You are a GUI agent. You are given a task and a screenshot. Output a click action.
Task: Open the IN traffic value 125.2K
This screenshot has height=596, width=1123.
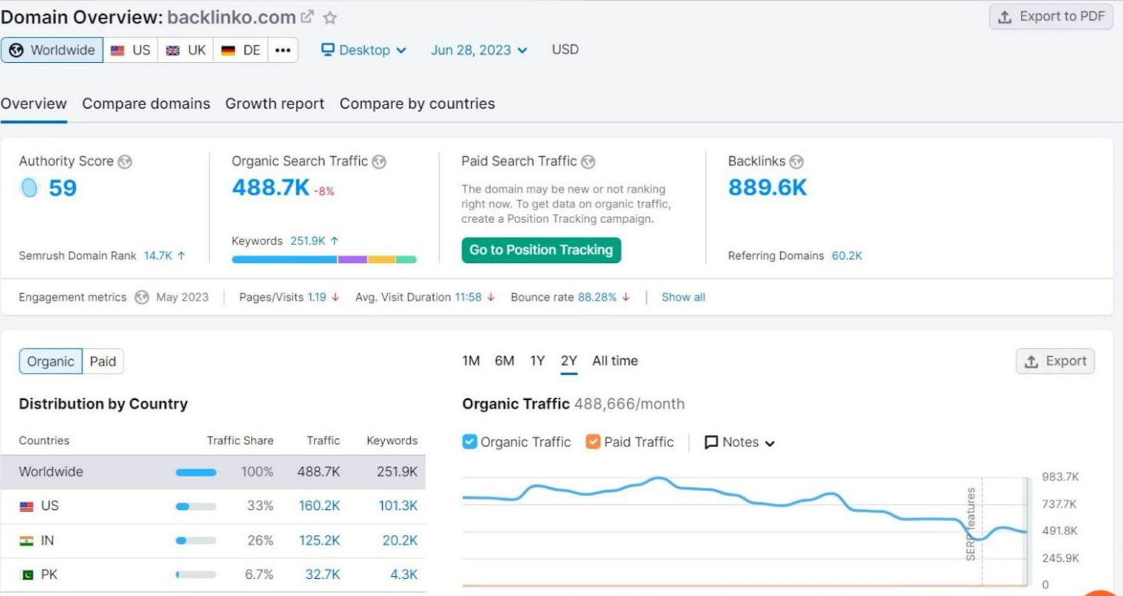[319, 540]
